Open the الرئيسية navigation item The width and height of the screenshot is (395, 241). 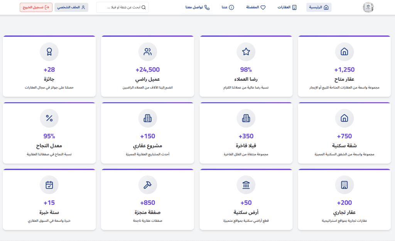coord(319,7)
